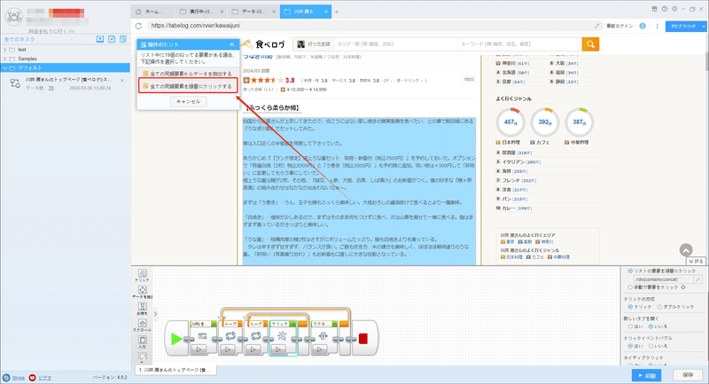This screenshot has height=384, width=709.
Task: Choose 全ての同類要素からデータを抽出する option
Action: coord(187,74)
